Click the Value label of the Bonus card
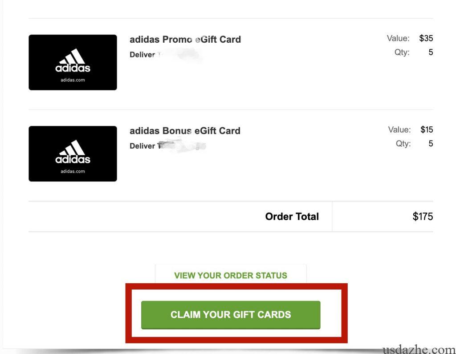Screen dimensions: 456x354 (399, 129)
